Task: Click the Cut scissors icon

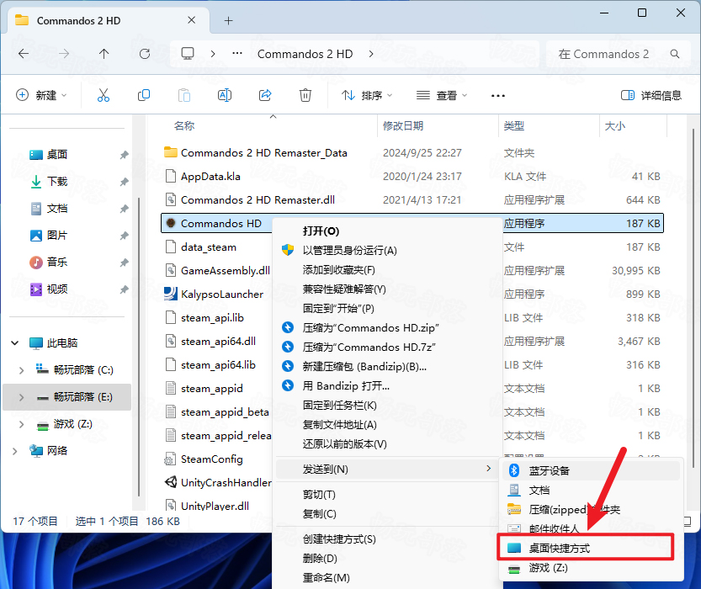Action: (104, 95)
